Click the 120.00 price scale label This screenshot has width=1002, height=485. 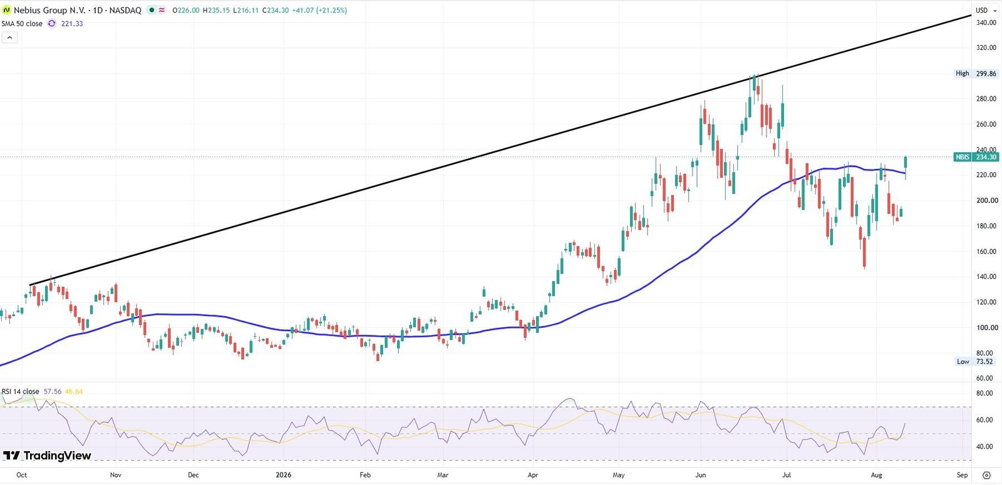[986, 302]
